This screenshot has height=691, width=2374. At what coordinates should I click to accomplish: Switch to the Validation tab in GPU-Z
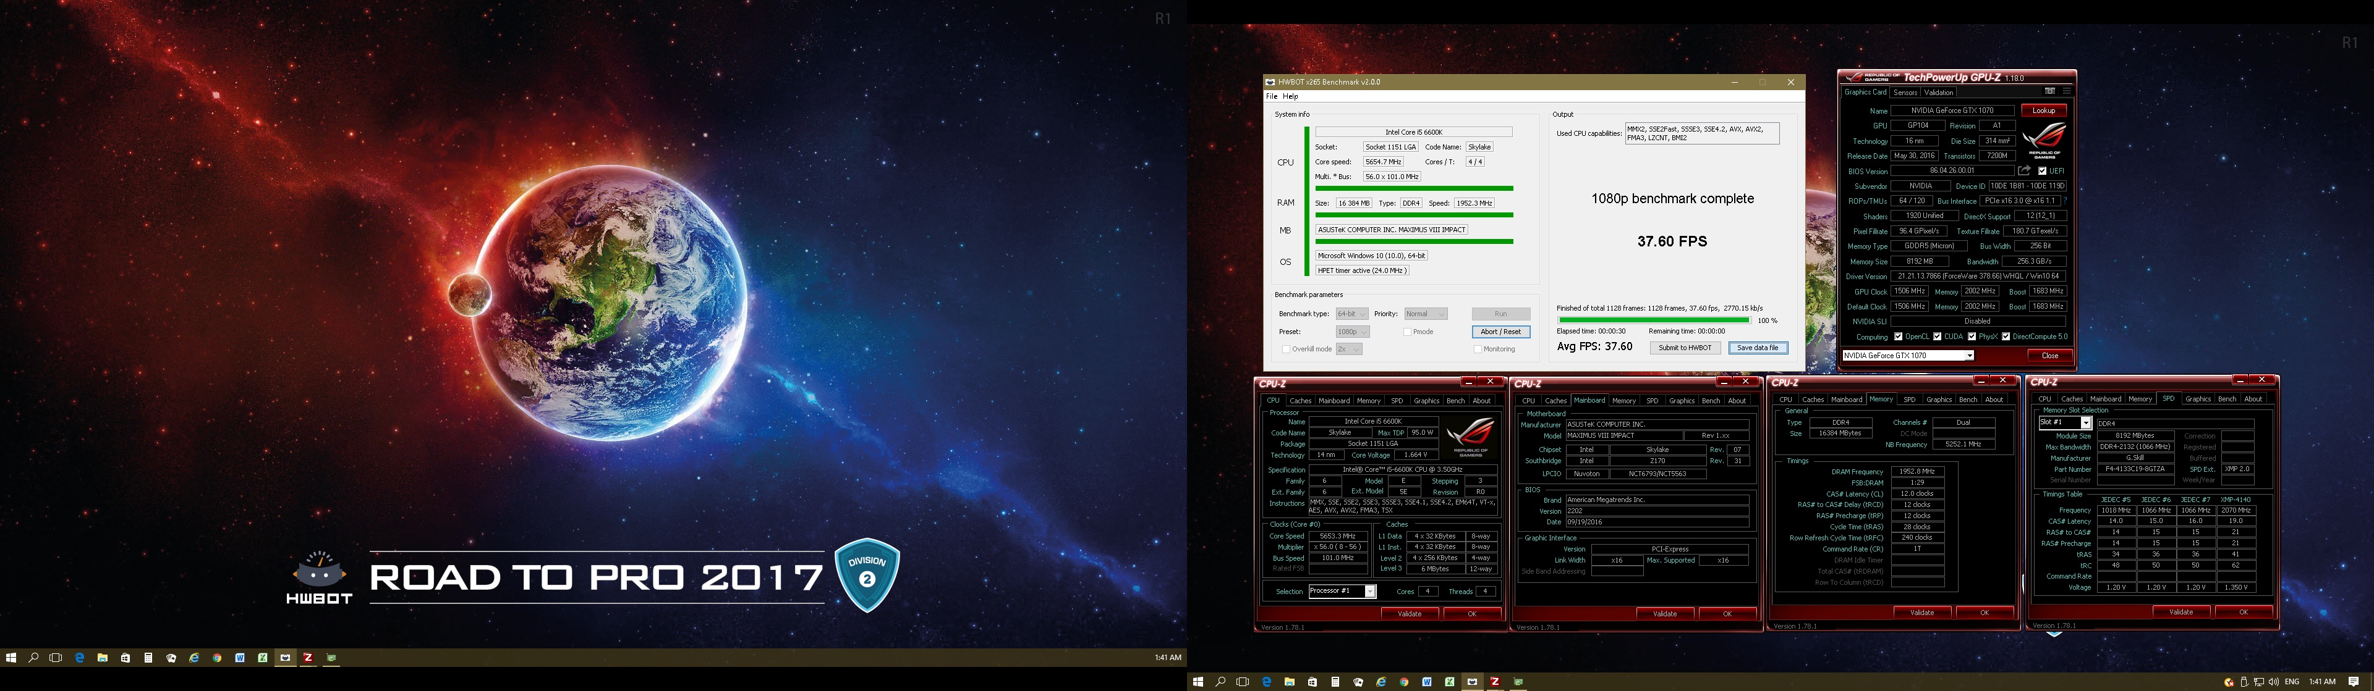[1938, 92]
